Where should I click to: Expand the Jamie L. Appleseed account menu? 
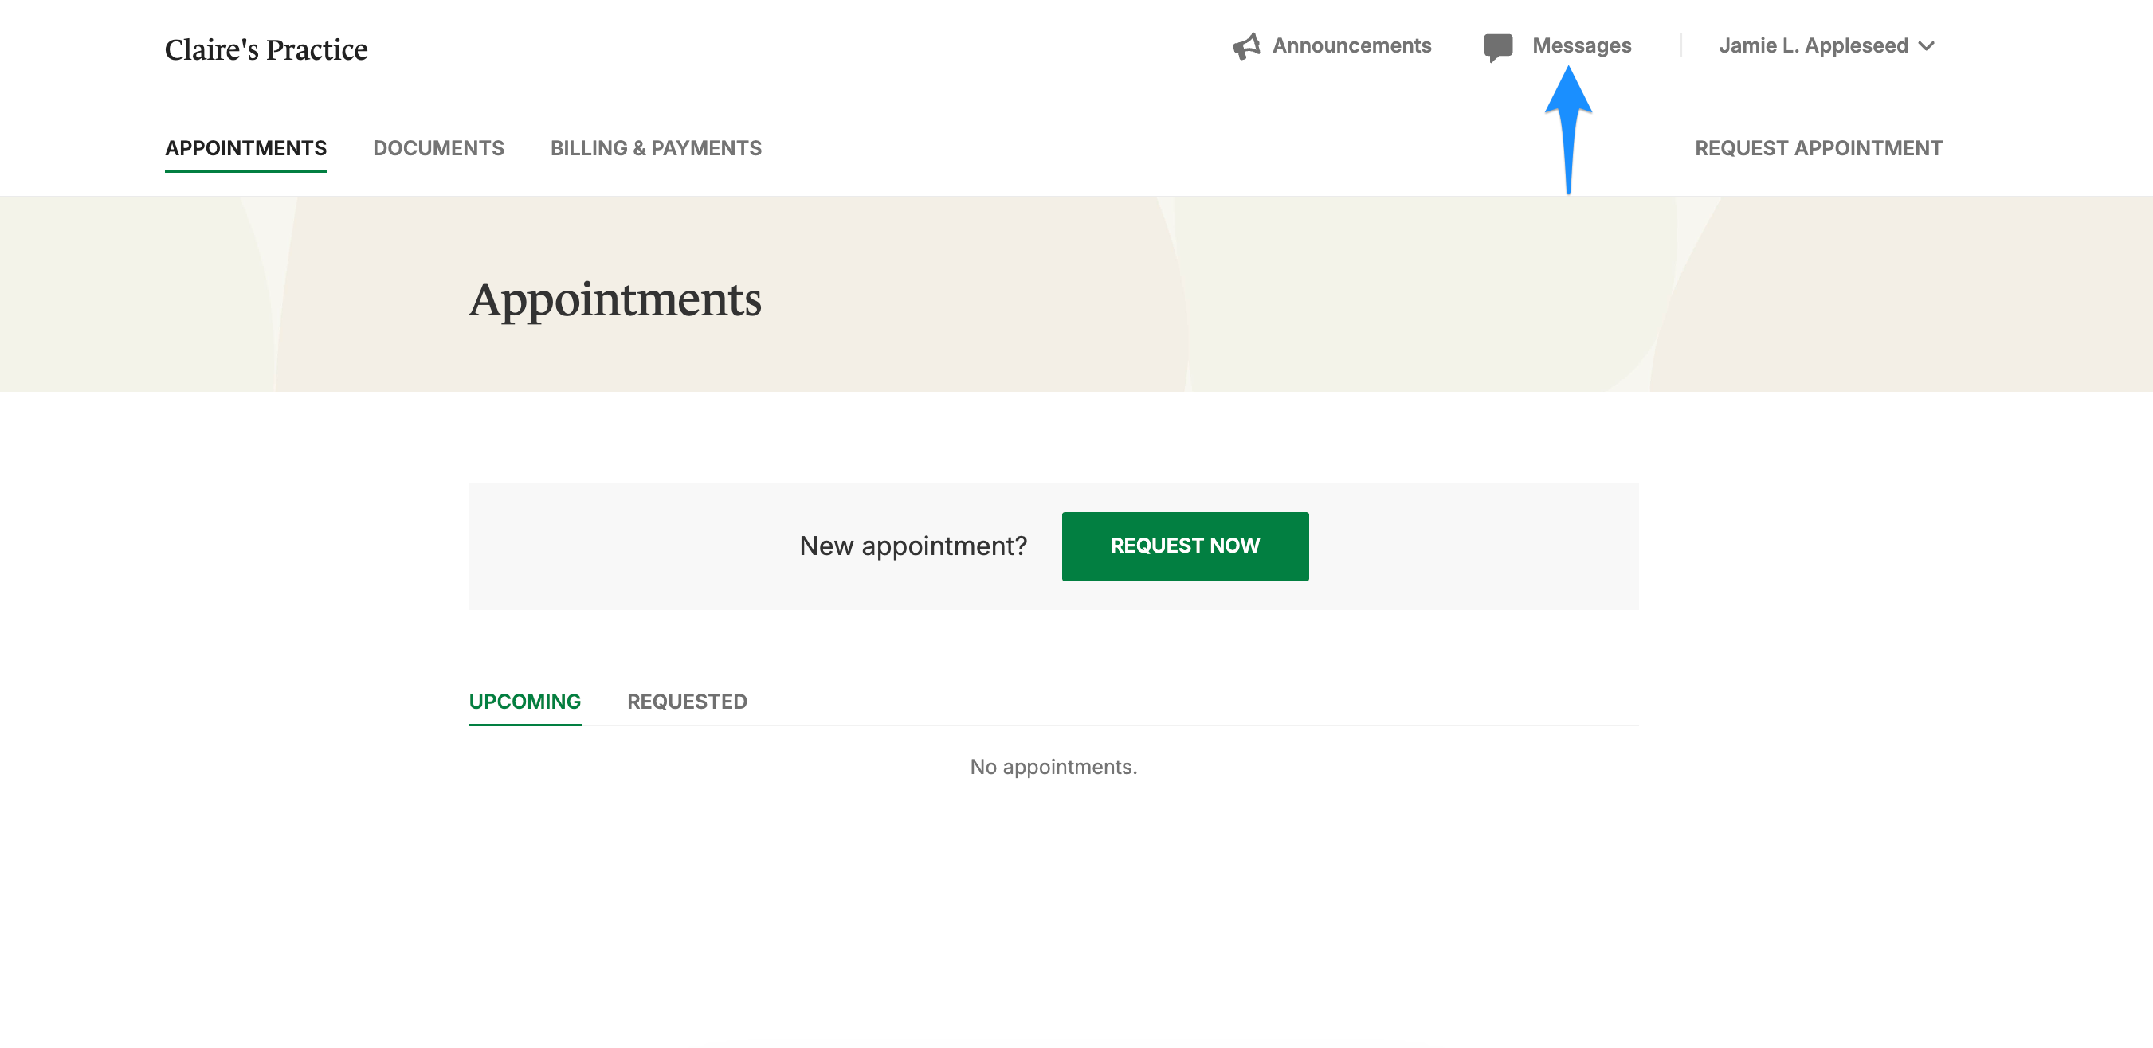tap(1826, 46)
